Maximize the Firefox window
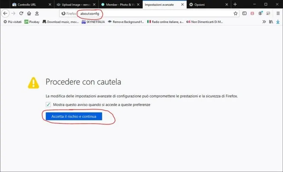 (x=266, y=4)
